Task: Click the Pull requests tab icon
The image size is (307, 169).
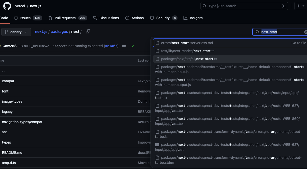Action: [50, 18]
